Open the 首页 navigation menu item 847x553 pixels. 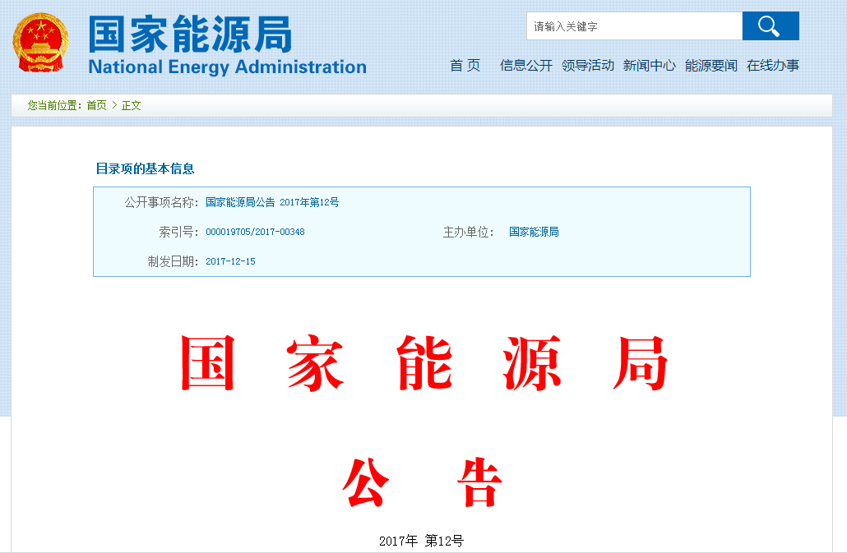(465, 66)
